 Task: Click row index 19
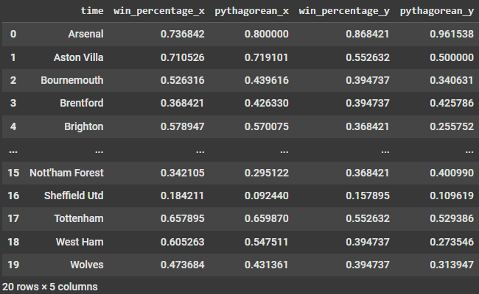tap(13, 265)
